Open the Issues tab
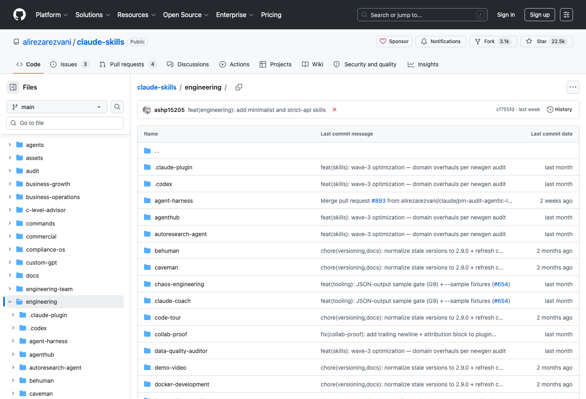This screenshot has width=586, height=399. coord(70,64)
